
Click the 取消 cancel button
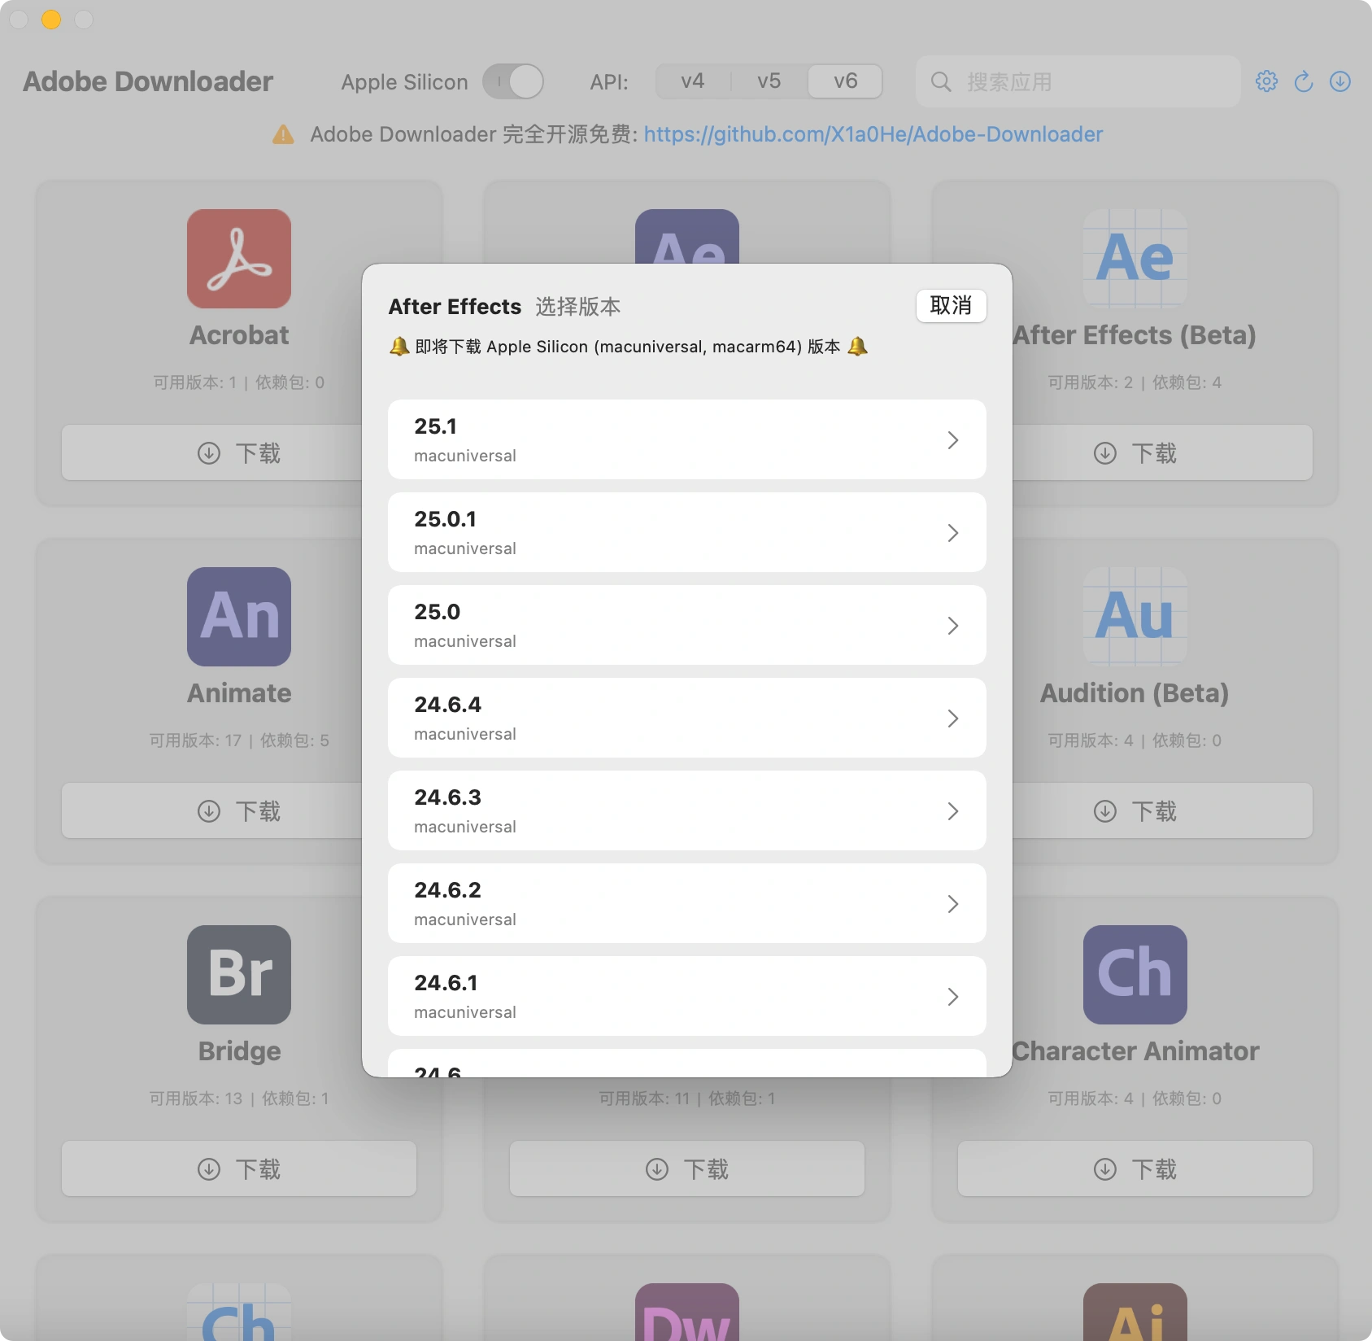tap(951, 306)
